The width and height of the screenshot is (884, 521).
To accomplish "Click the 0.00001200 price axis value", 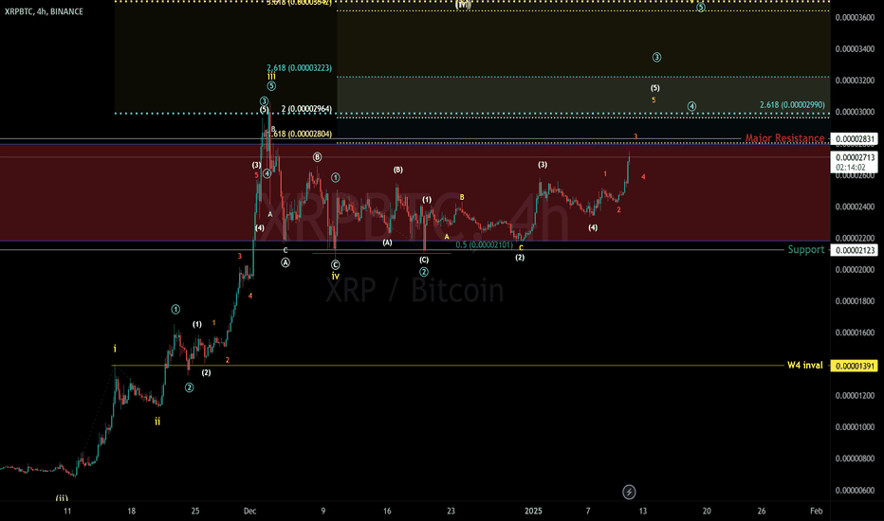I will coord(855,395).
